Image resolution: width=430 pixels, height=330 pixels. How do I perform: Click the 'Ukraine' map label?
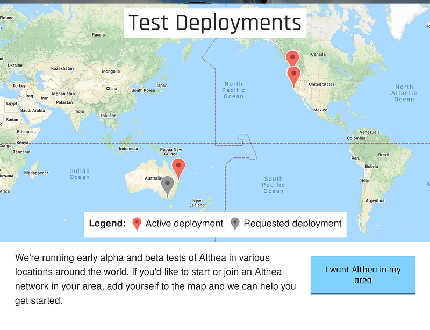(x=15, y=65)
